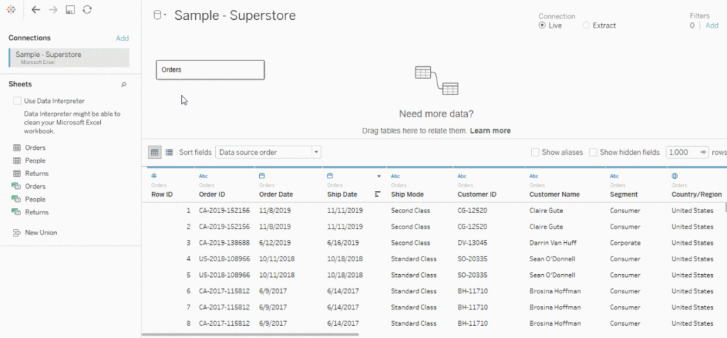
Task: Select the Customer Name column header
Action: [554, 195]
